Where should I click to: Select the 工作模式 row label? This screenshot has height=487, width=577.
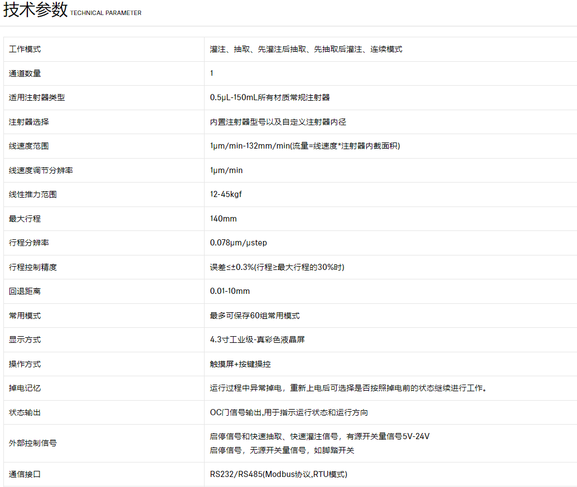25,49
